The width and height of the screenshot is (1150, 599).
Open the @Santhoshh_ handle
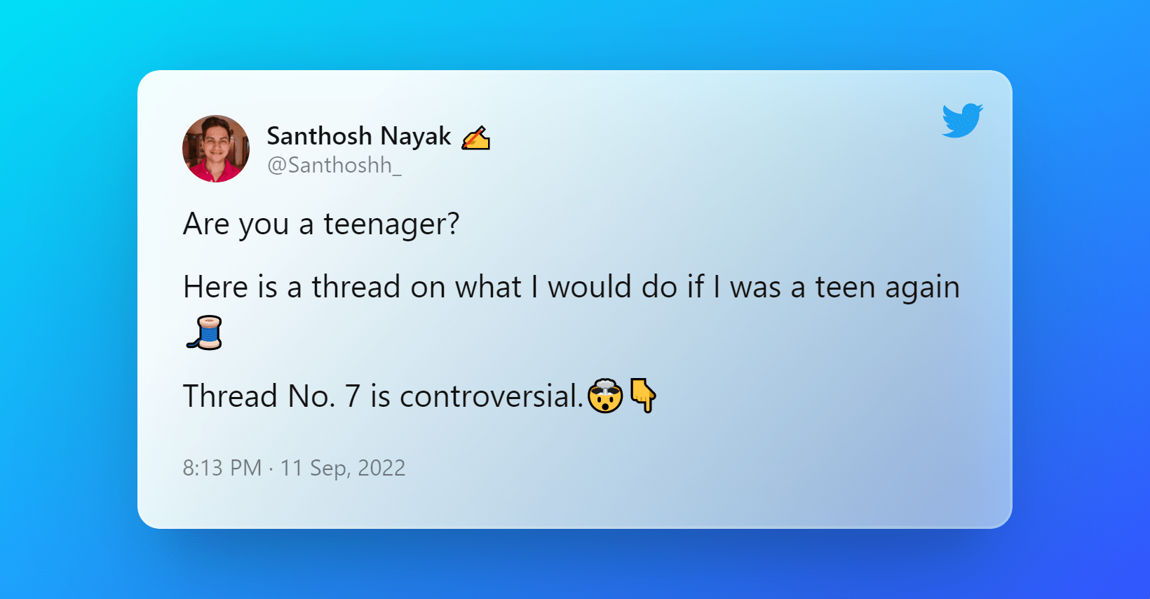tap(334, 166)
